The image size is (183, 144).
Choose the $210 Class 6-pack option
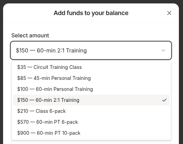coord(91,111)
